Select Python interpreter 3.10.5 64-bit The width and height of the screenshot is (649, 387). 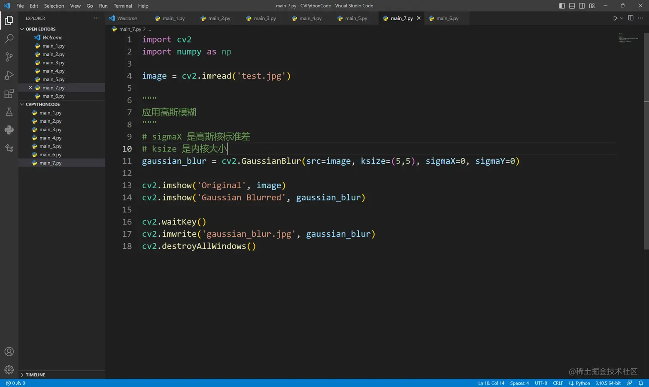pyautogui.click(x=608, y=383)
